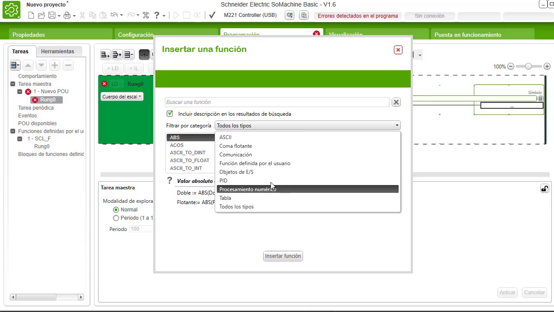The height and width of the screenshot is (312, 554).
Task: Create a new project file icon
Action: (31, 16)
